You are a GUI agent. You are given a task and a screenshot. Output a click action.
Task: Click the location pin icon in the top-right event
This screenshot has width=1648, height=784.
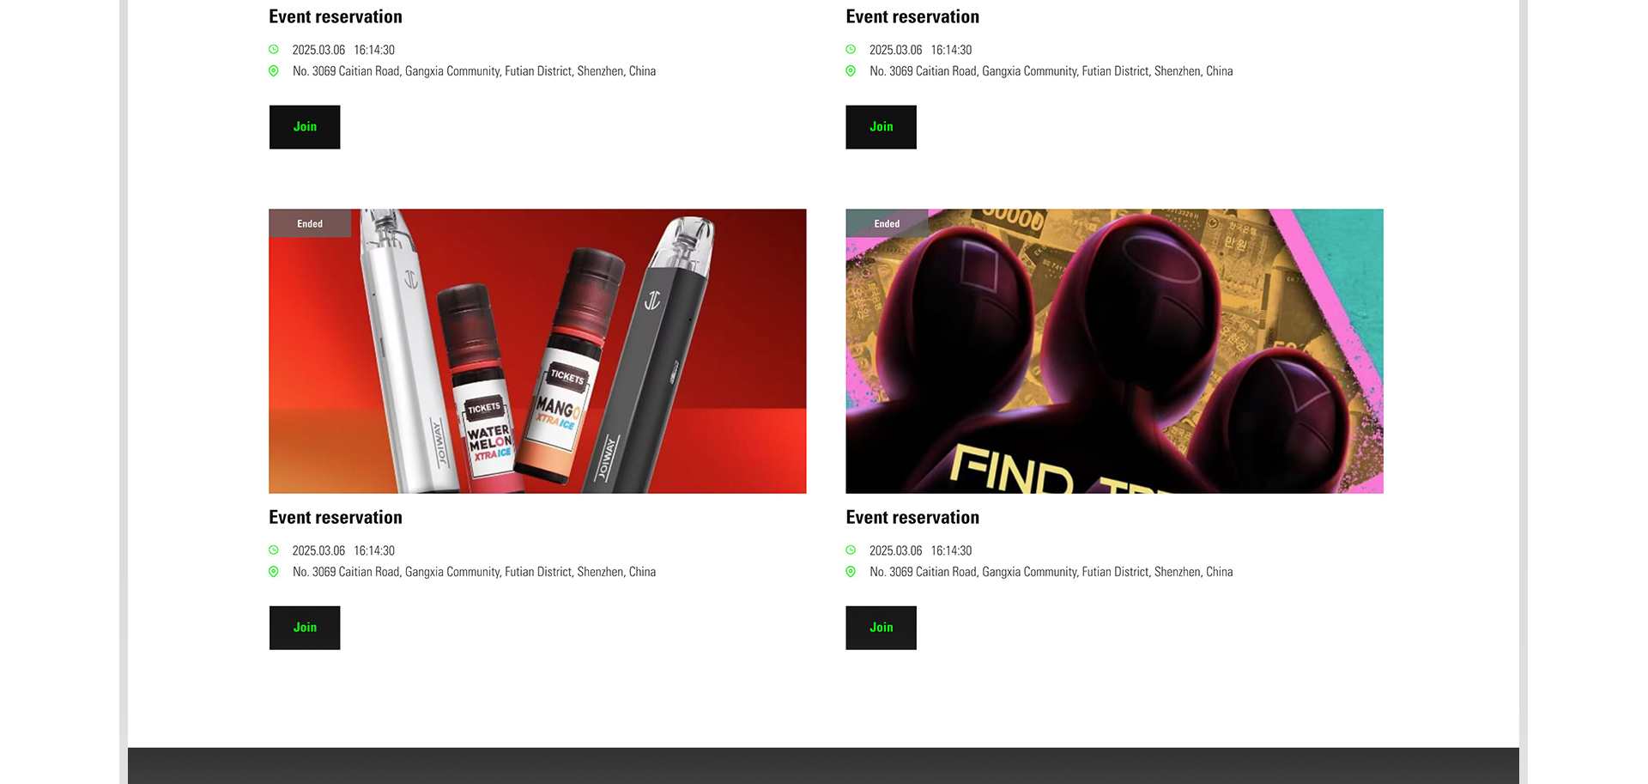pyautogui.click(x=851, y=71)
